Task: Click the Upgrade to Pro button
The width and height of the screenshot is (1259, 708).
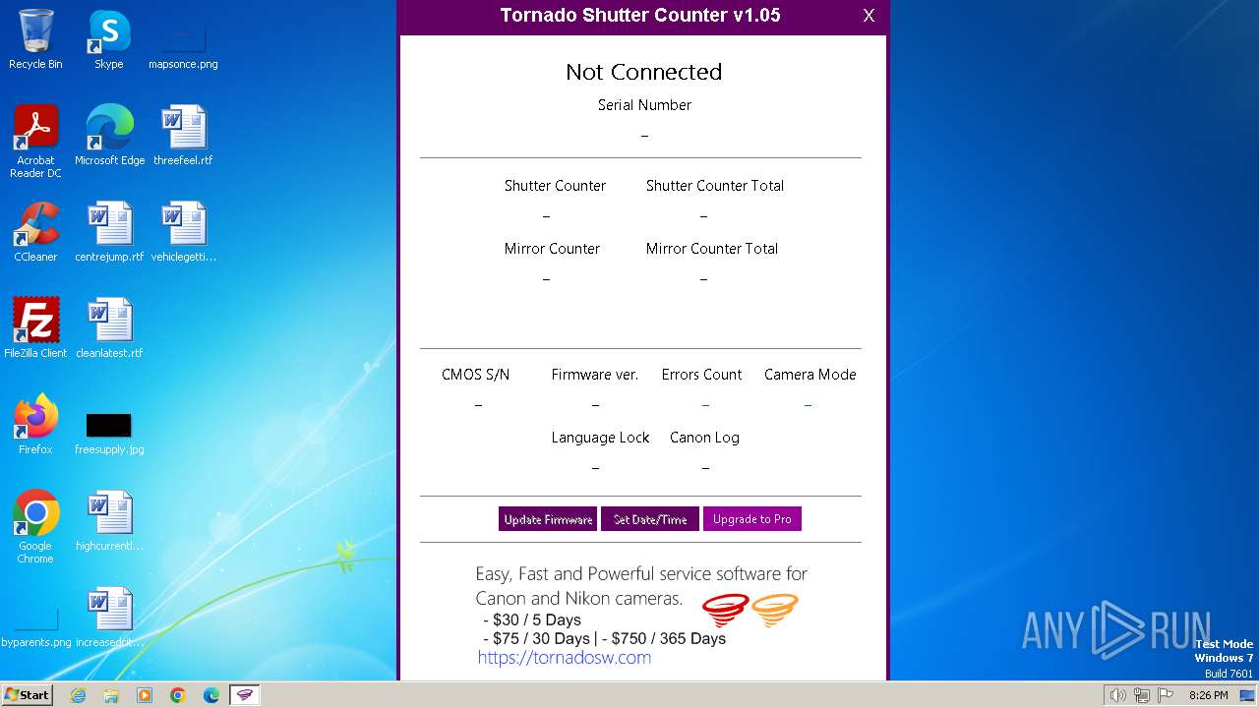Action: (752, 519)
